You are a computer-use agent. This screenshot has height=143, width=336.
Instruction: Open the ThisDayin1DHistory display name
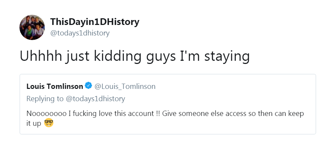95,22
